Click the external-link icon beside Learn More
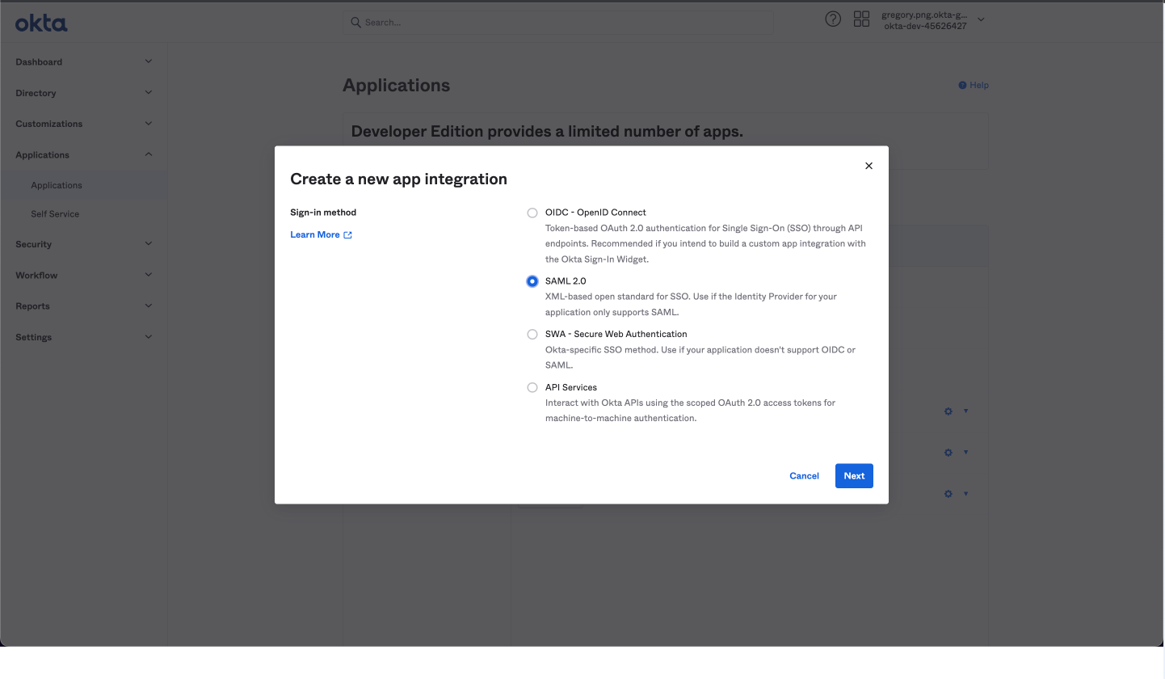Image resolution: width=1165 pixels, height=679 pixels. click(347, 234)
